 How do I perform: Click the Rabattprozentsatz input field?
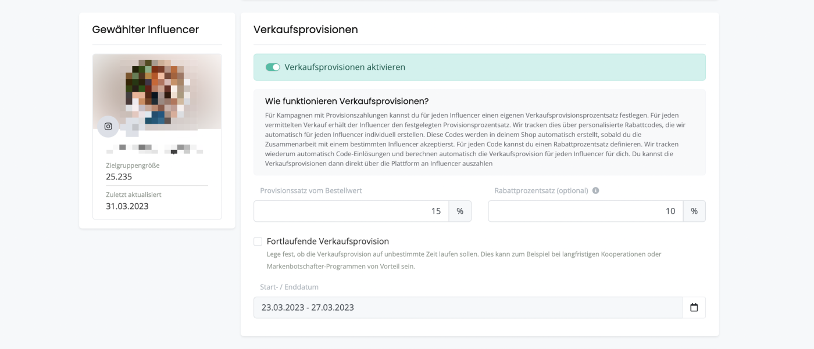click(585, 211)
